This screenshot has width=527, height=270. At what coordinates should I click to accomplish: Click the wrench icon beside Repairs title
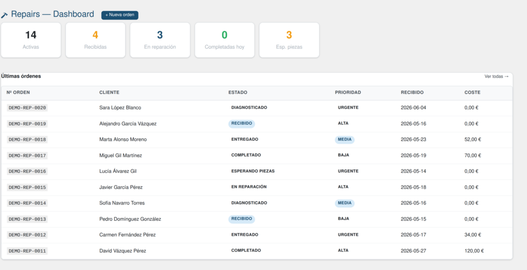4,15
